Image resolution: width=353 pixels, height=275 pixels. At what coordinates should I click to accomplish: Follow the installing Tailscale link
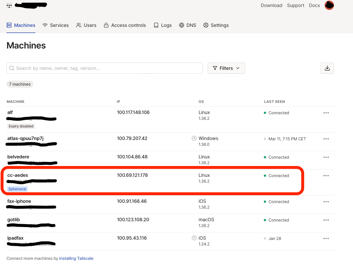(76, 258)
